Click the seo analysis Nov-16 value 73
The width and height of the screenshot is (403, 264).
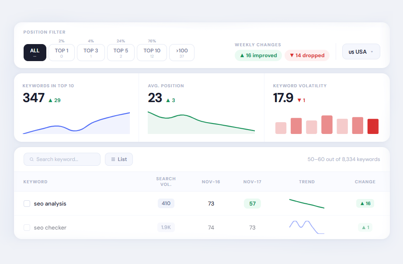(x=211, y=204)
